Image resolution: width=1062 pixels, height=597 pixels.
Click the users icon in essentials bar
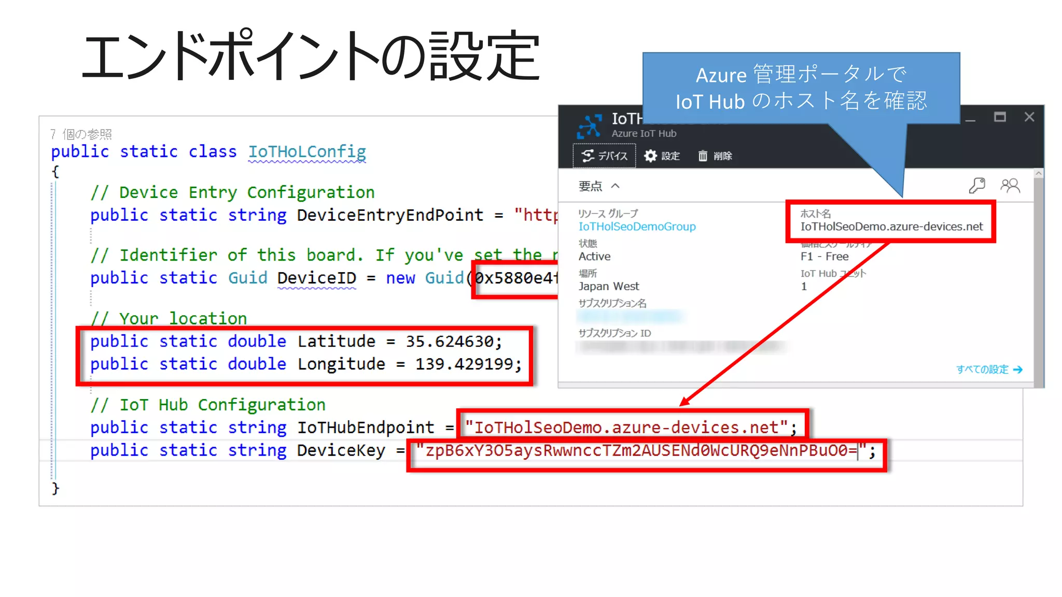(1010, 186)
